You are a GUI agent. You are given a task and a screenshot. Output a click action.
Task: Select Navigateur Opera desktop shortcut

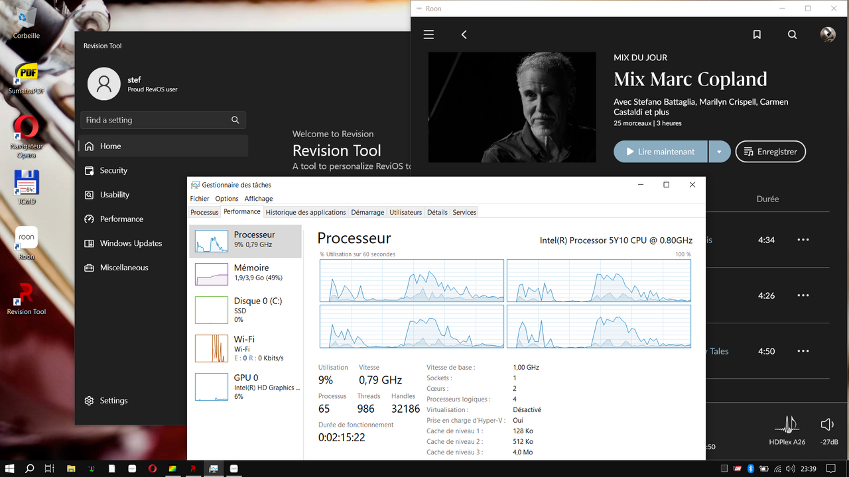click(27, 137)
